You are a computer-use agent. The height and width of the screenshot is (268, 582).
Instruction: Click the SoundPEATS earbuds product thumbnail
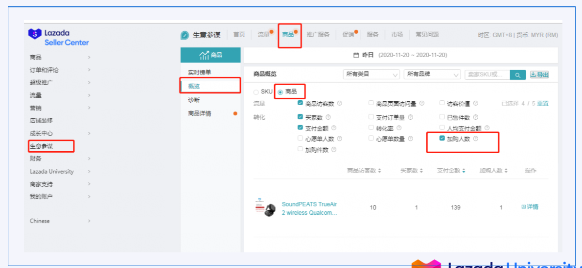[x=265, y=207]
